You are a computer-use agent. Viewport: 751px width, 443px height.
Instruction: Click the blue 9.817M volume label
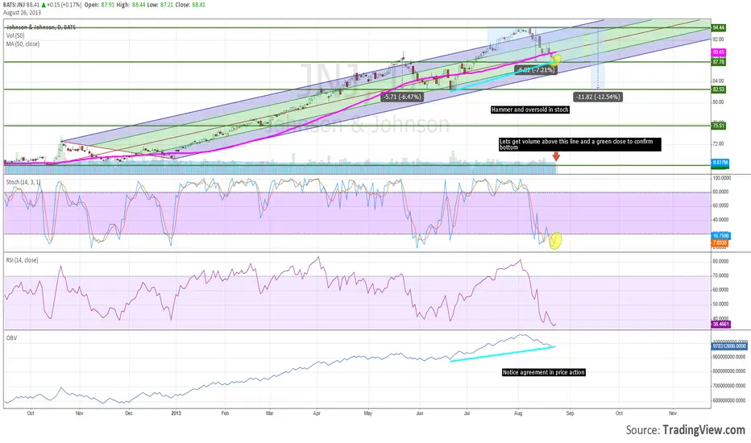click(720, 163)
